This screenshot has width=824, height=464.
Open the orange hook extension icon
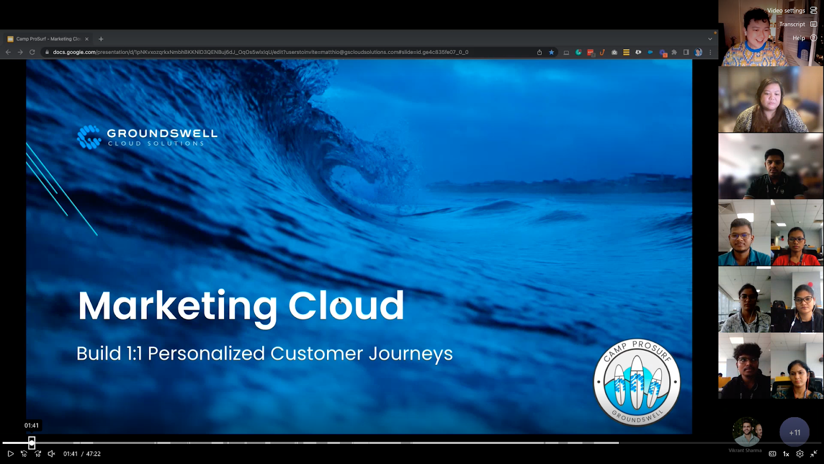point(602,52)
